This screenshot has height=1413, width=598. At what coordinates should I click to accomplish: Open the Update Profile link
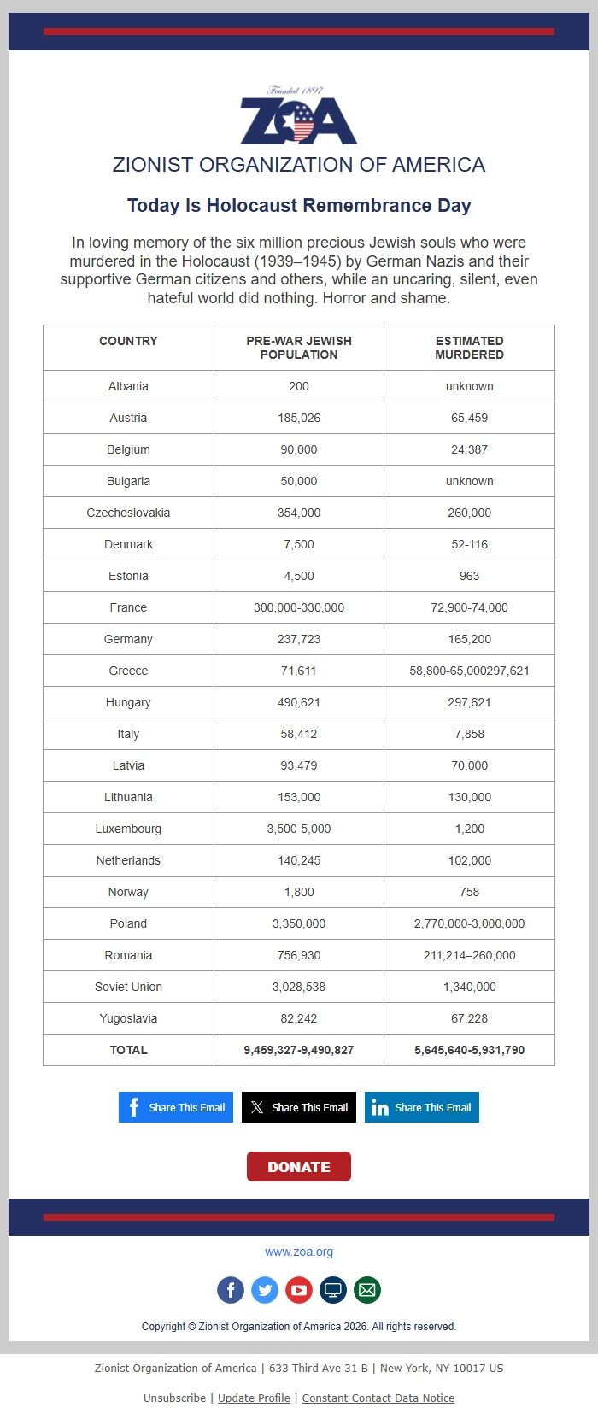[x=254, y=1398]
